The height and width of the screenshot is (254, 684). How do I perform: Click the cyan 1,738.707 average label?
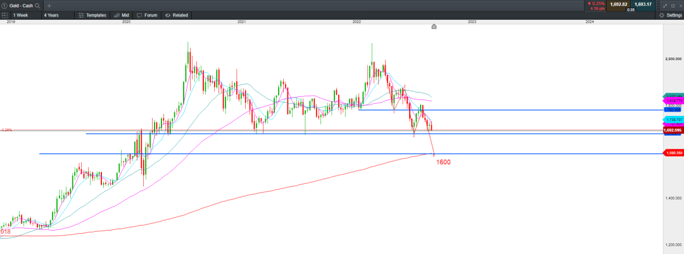pyautogui.click(x=673, y=120)
